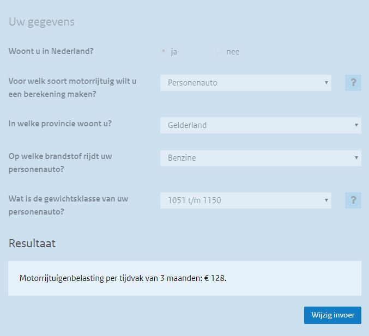The image size is (369, 336).
Task: Expand the 1051 t/m 1150 weight dropdown
Action: tap(245, 200)
